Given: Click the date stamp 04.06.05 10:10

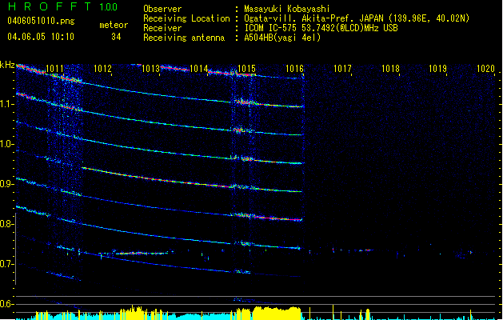Looking at the screenshot, I should coord(40,37).
